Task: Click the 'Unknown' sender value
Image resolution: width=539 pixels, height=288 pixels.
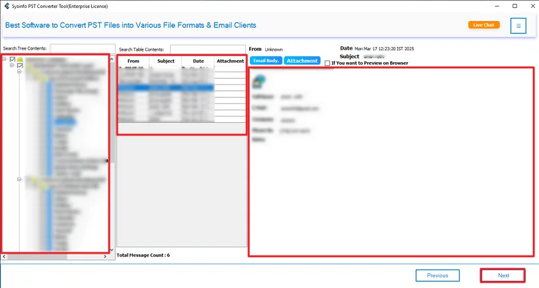Action: (274, 50)
